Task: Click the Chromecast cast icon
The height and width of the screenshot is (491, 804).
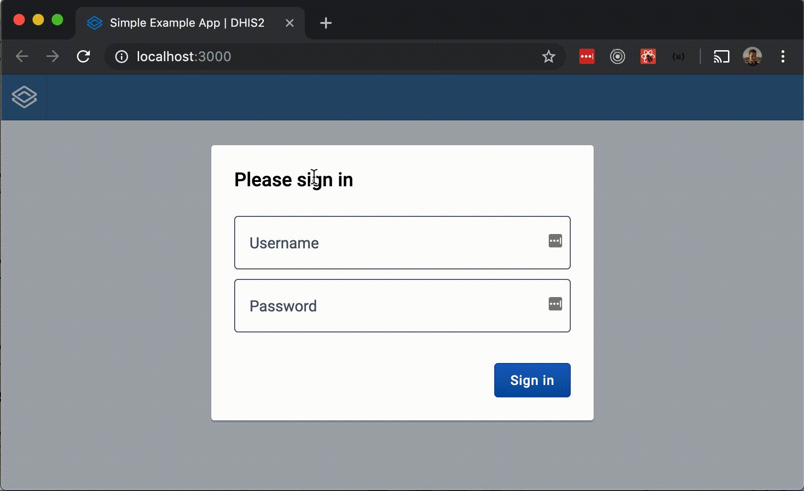Action: click(x=722, y=56)
